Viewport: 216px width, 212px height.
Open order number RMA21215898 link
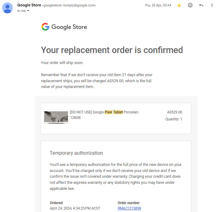coord(129,208)
